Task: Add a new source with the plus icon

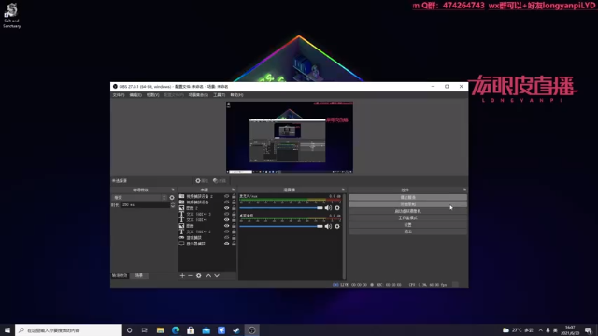Action: tap(182, 276)
